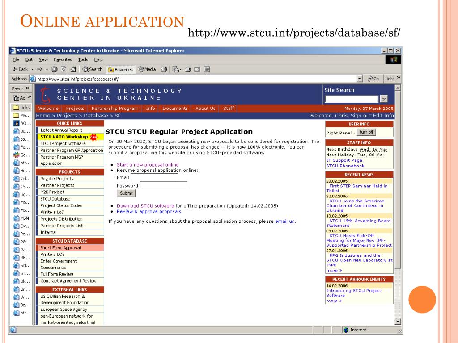Print the page with the printer icon

coord(188,69)
